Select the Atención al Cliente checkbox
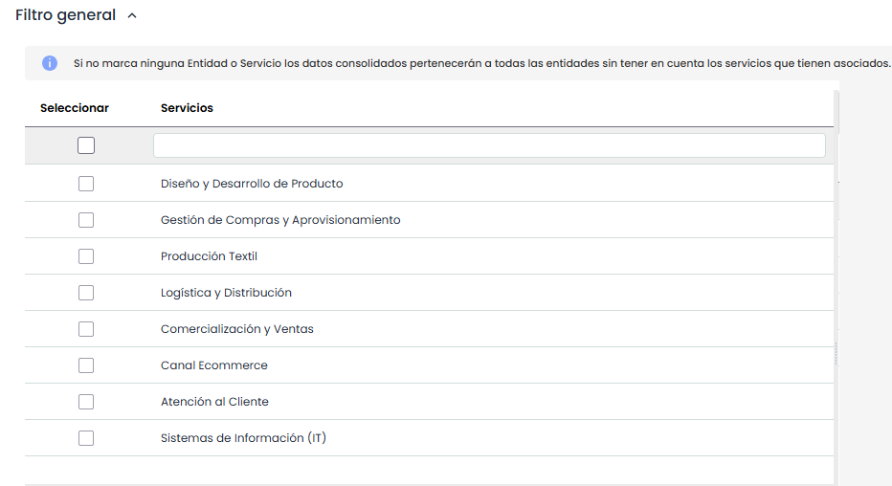Viewport: 892px width, 486px height. pos(86,402)
